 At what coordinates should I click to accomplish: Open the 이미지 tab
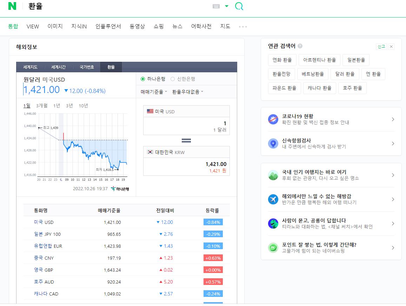[55, 26]
